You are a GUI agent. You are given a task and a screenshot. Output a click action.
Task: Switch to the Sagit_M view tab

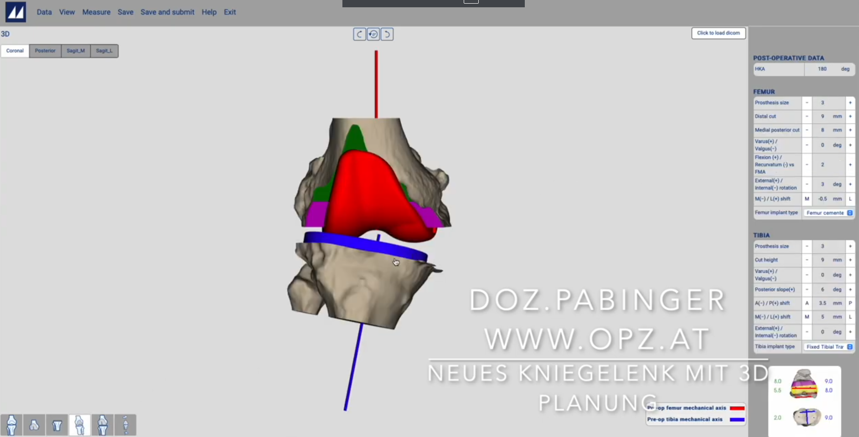[76, 51]
